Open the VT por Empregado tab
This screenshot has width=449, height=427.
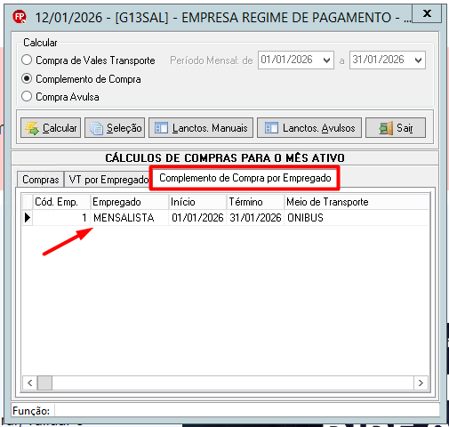tap(108, 180)
